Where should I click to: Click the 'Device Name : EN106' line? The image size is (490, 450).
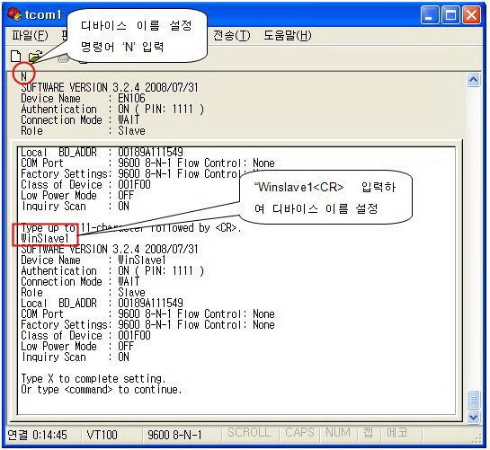click(x=83, y=99)
